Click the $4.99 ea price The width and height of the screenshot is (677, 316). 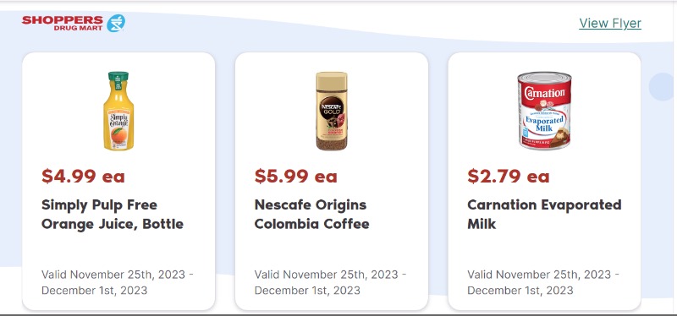coord(83,176)
